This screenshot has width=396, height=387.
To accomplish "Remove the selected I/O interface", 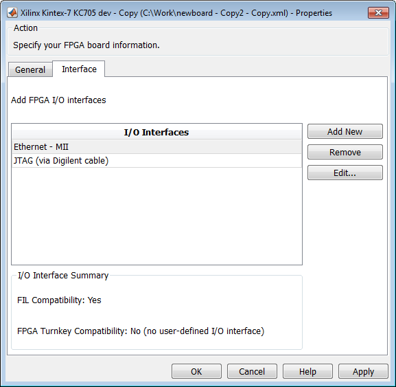I will click(x=345, y=153).
